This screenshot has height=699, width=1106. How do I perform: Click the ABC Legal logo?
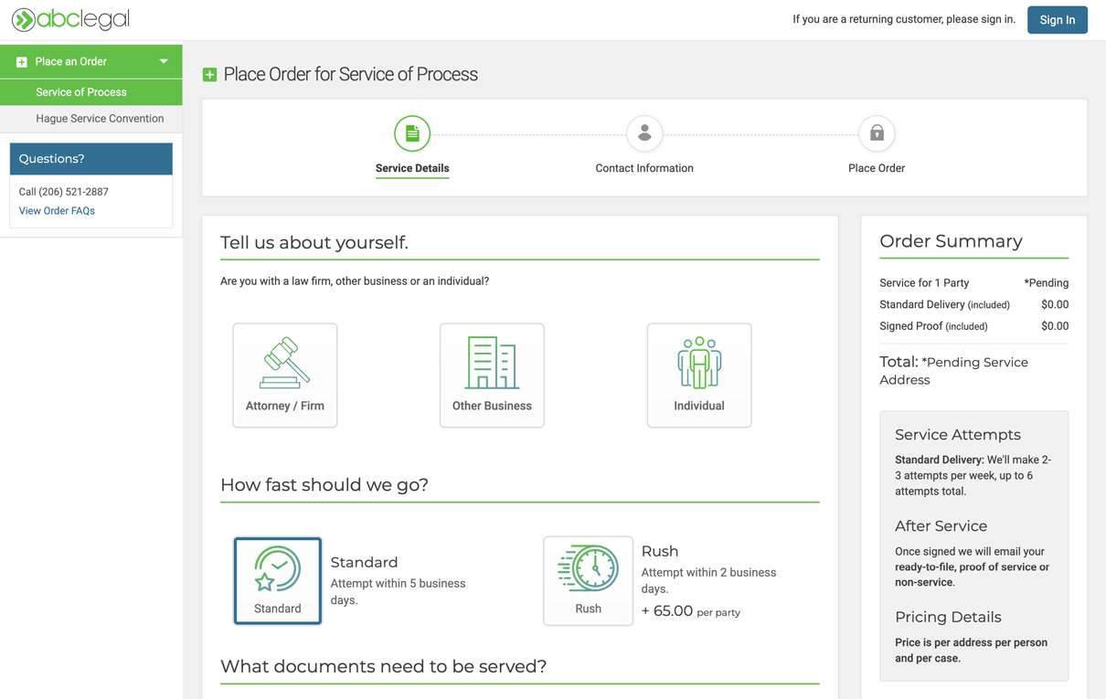point(70,19)
